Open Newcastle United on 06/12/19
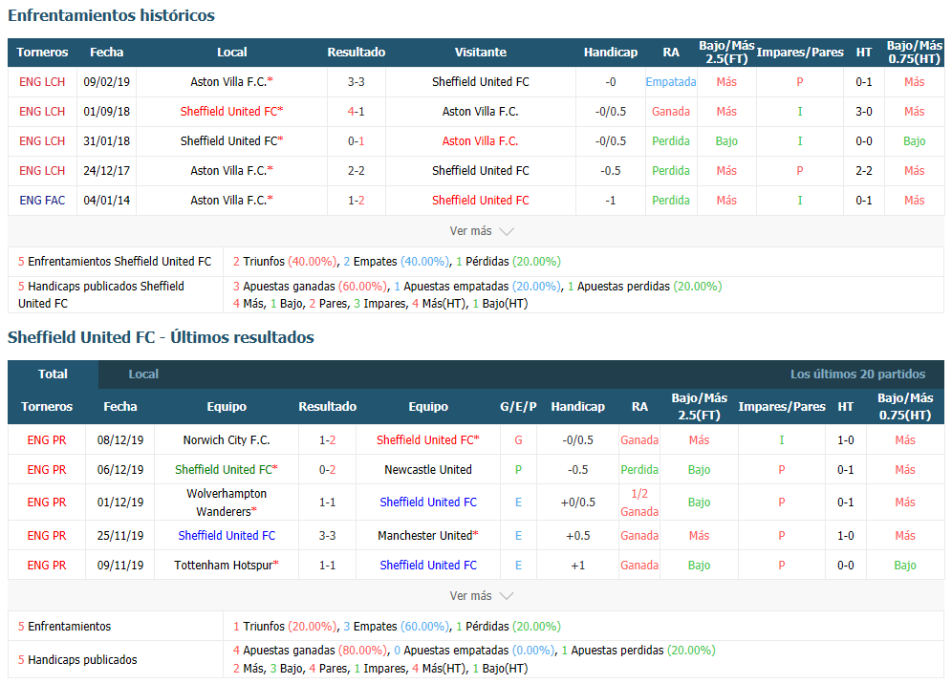The height and width of the screenshot is (684, 952). pyautogui.click(x=428, y=470)
